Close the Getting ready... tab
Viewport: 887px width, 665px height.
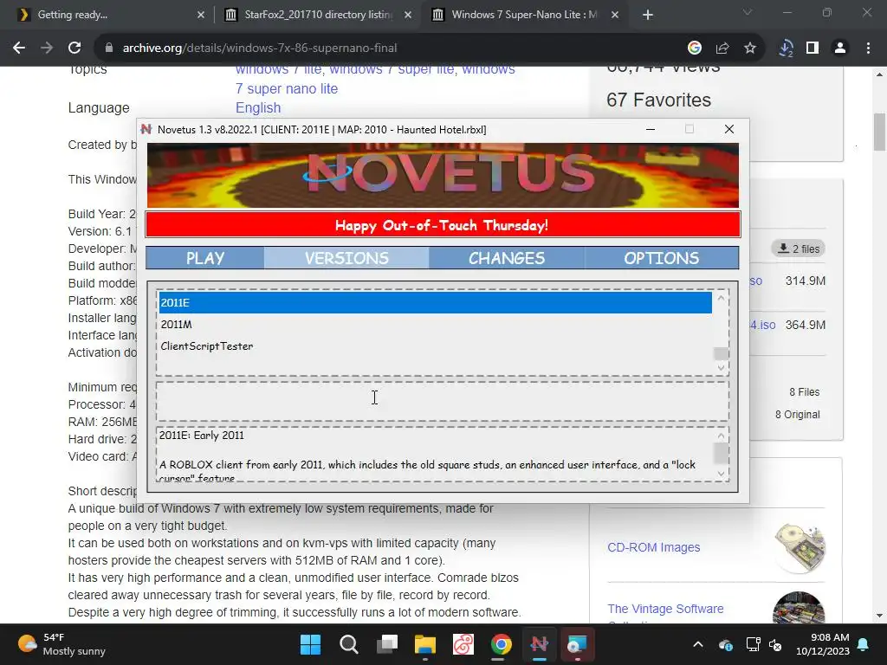pos(201,15)
